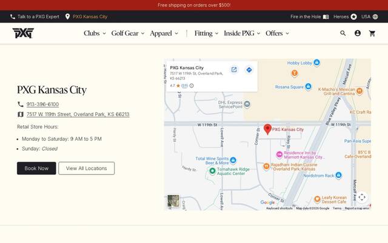Click 85°C Bakery Cafe Overland label
Screen dimensions: 388x243
point(358,154)
